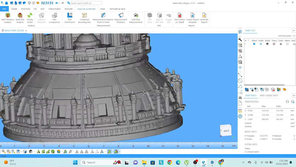Screen dimensions: 296x167
Task: Toggle the Transparency setting for part 1
Action: tap(274, 44)
